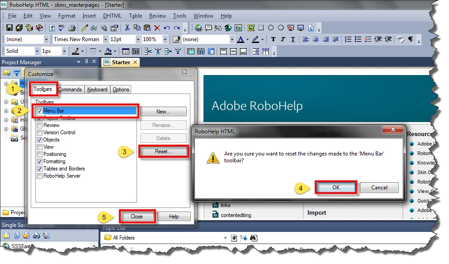Screen dimensions: 449x264
Task: Run the ABC spell check tool
Action: click(x=61, y=28)
